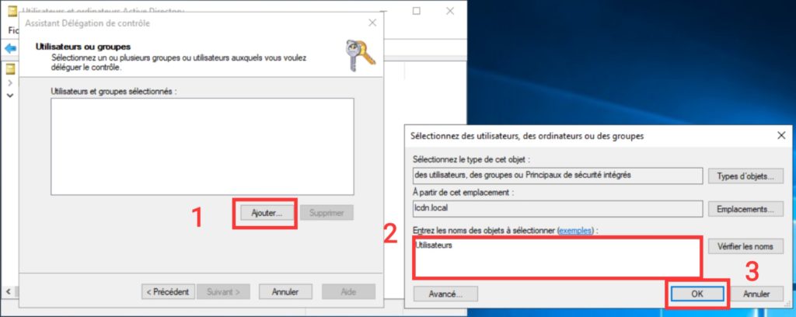Open the Emplacements... chooser
Viewport: 796px width, 317px height.
(745, 208)
